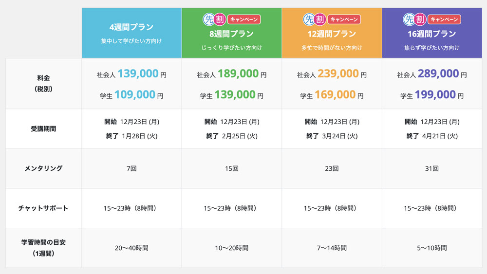Click the 学生 199,000円 price
487x274 pixels.
coord(432,95)
